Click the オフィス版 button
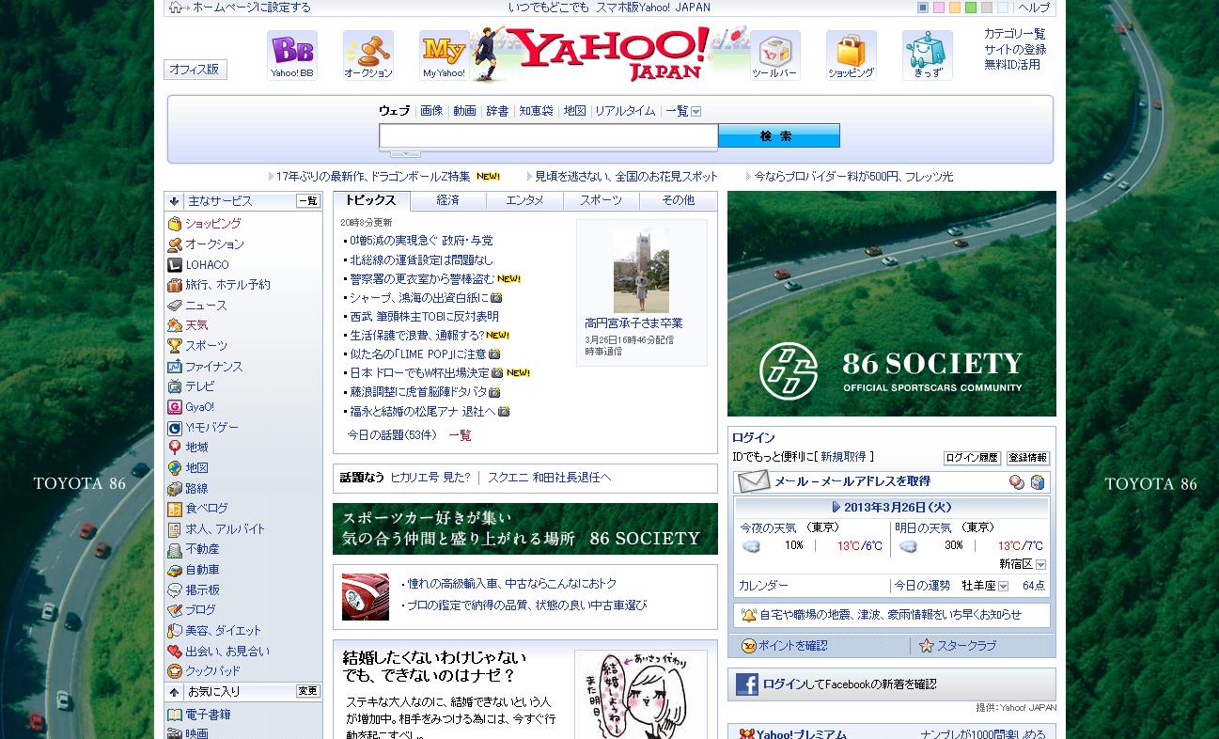The width and height of the screenshot is (1219, 739). (195, 70)
